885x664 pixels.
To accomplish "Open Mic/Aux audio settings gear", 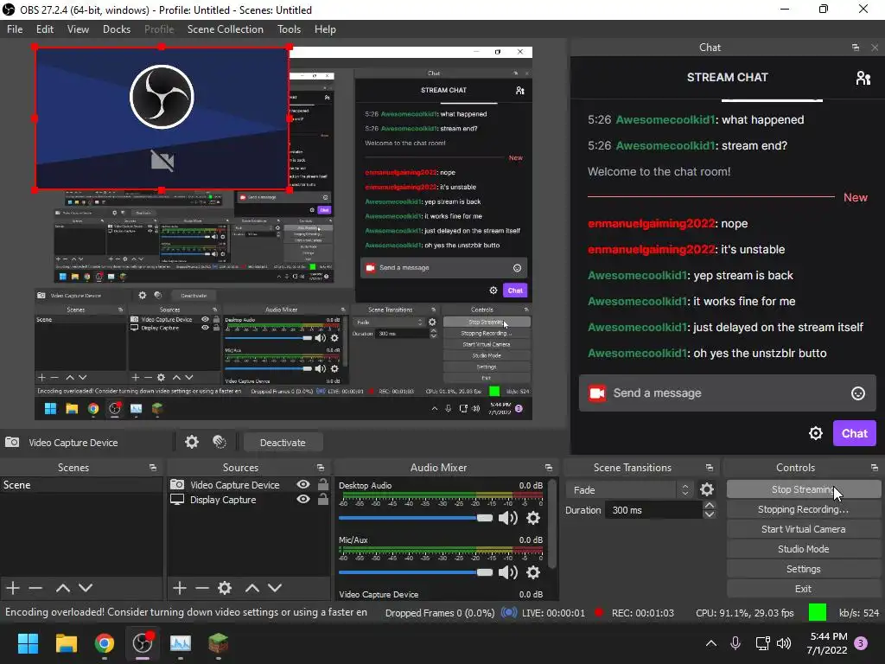I will [532, 572].
